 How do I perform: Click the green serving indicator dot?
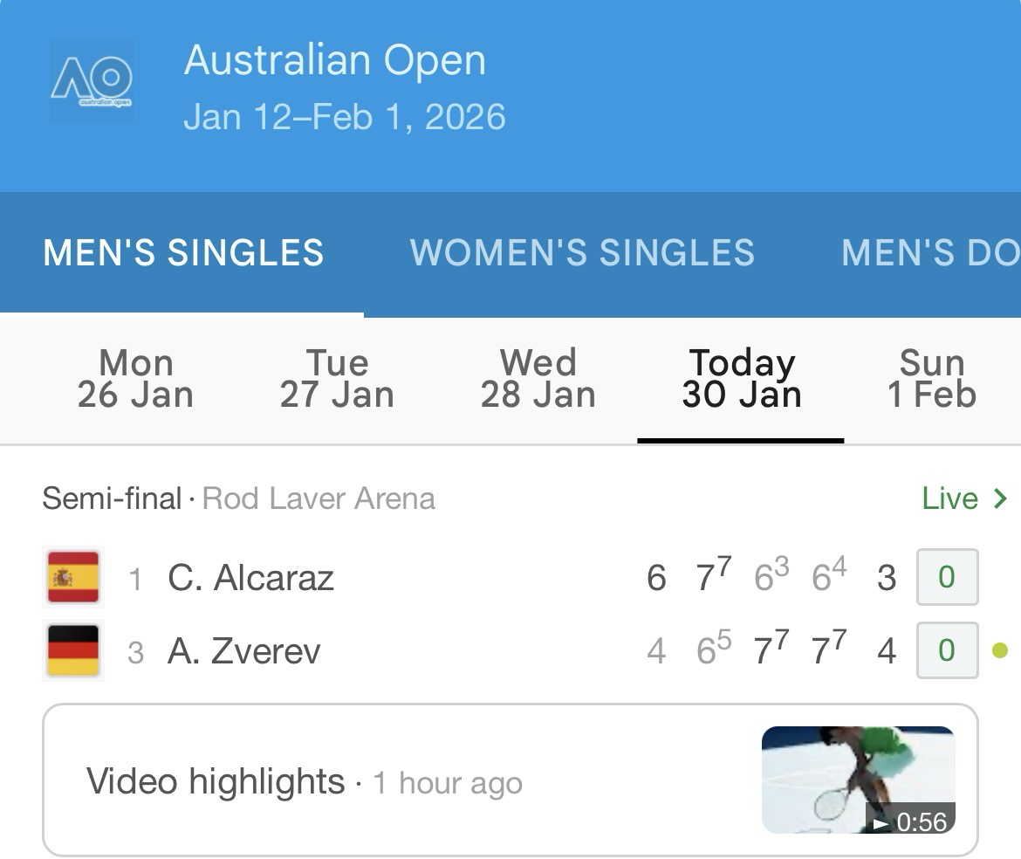(1000, 650)
